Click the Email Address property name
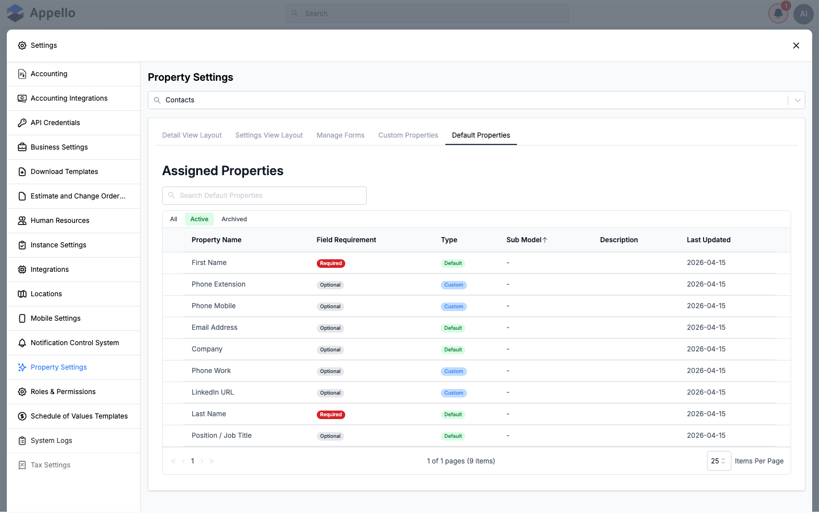Image resolution: width=819 pixels, height=522 pixels. coord(214,328)
